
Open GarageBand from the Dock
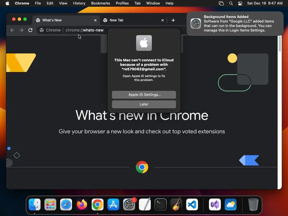click(176, 204)
